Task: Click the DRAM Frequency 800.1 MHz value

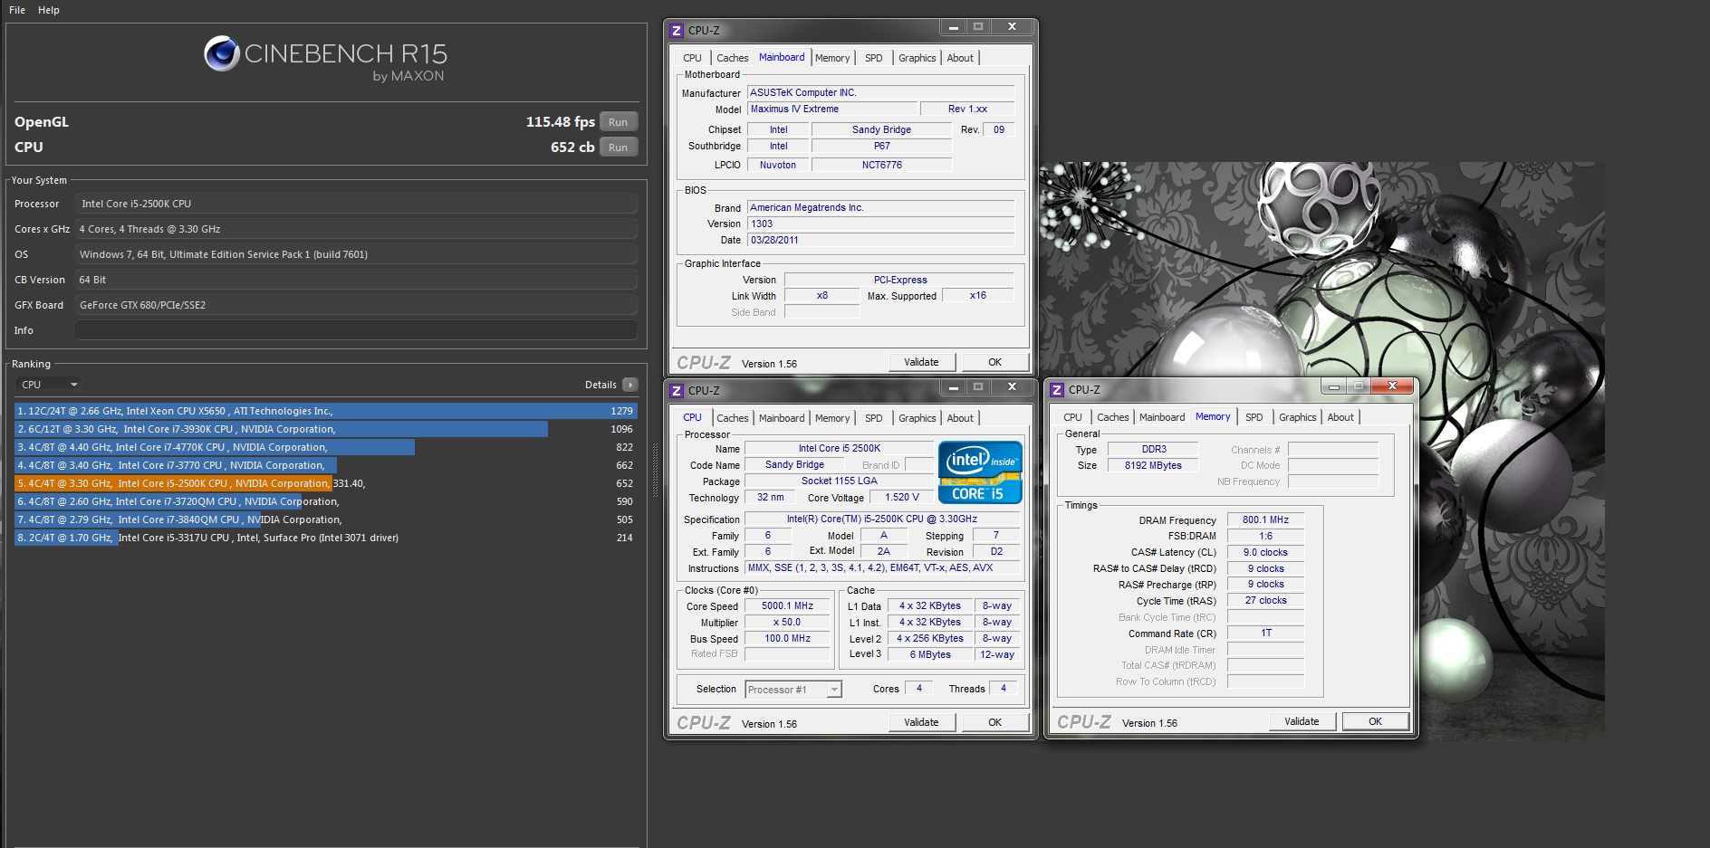Action: 1265,519
